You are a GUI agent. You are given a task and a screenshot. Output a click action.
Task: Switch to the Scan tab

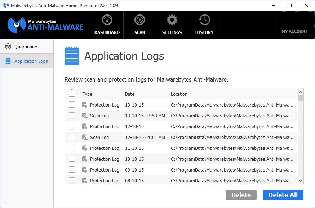tap(139, 25)
